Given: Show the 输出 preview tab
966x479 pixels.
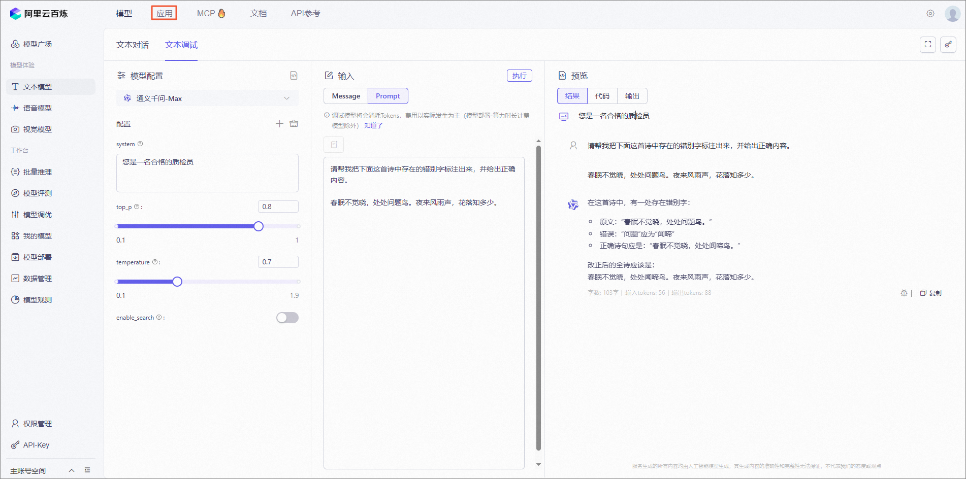Looking at the screenshot, I should pos(632,96).
